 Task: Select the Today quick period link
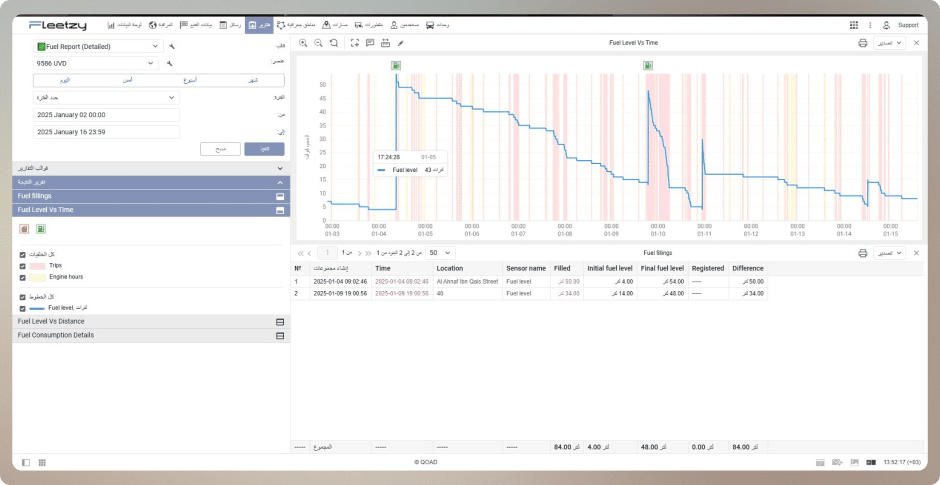pyautogui.click(x=65, y=80)
